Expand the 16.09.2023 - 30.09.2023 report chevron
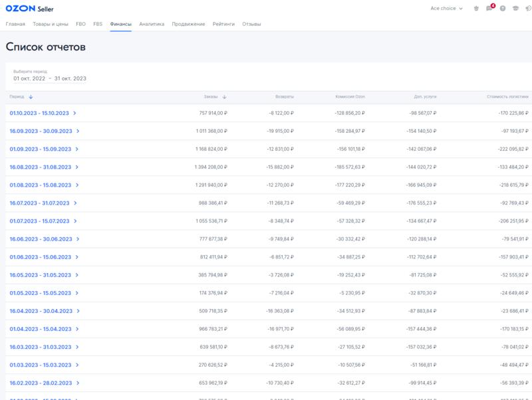The height and width of the screenshot is (400, 532). click(78, 131)
